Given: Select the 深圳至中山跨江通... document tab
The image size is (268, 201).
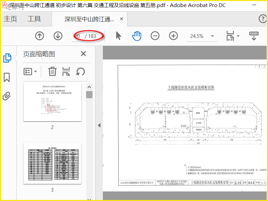Looking at the screenshot, I should (x=89, y=19).
